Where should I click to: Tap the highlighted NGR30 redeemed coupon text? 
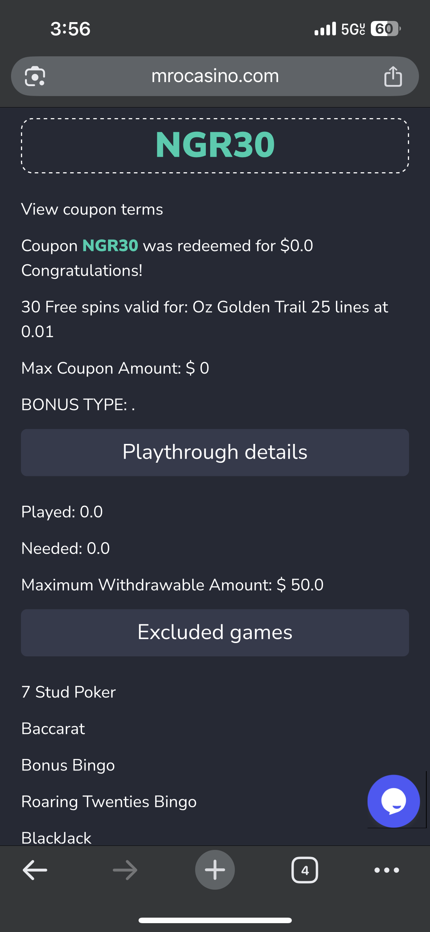pos(110,246)
